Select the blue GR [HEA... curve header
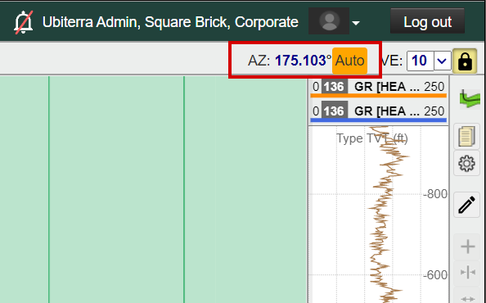 tap(379, 111)
